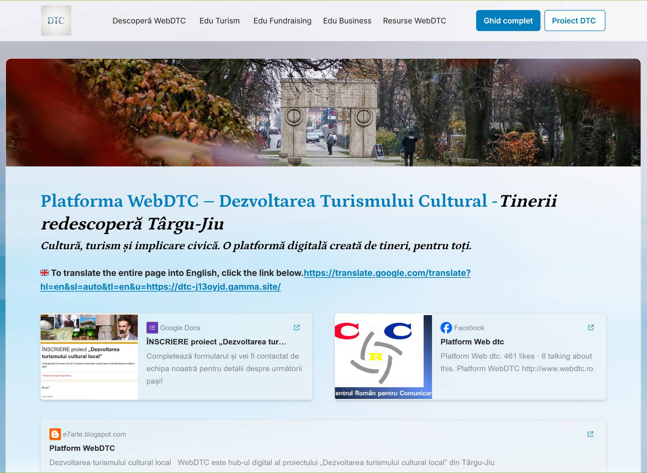The image size is (647, 473).
Task: Go to Edu Business section
Action: [x=347, y=21]
